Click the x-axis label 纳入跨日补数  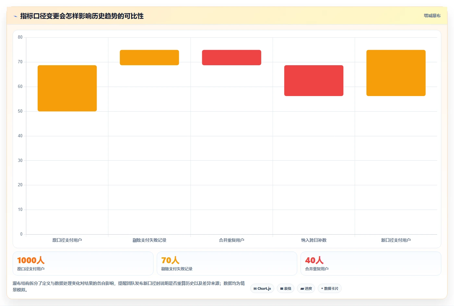314,240
